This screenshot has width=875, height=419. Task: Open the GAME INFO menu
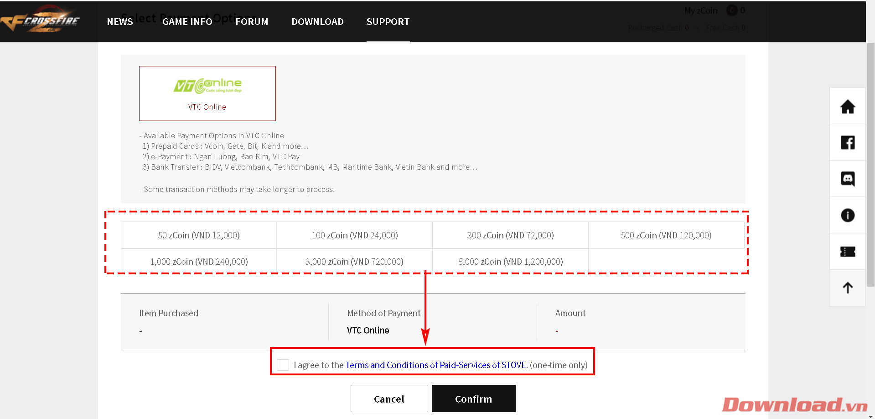[187, 21]
